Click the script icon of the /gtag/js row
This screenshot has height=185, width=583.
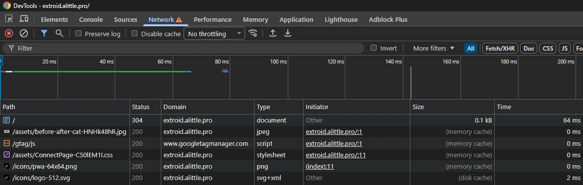tap(6, 143)
